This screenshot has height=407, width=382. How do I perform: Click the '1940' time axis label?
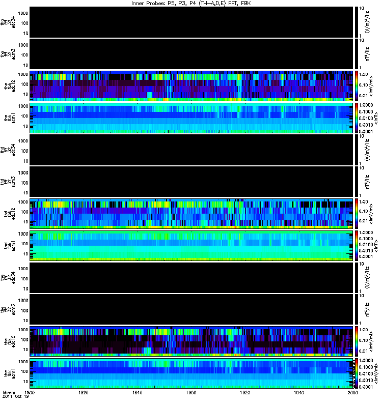pos(299,392)
